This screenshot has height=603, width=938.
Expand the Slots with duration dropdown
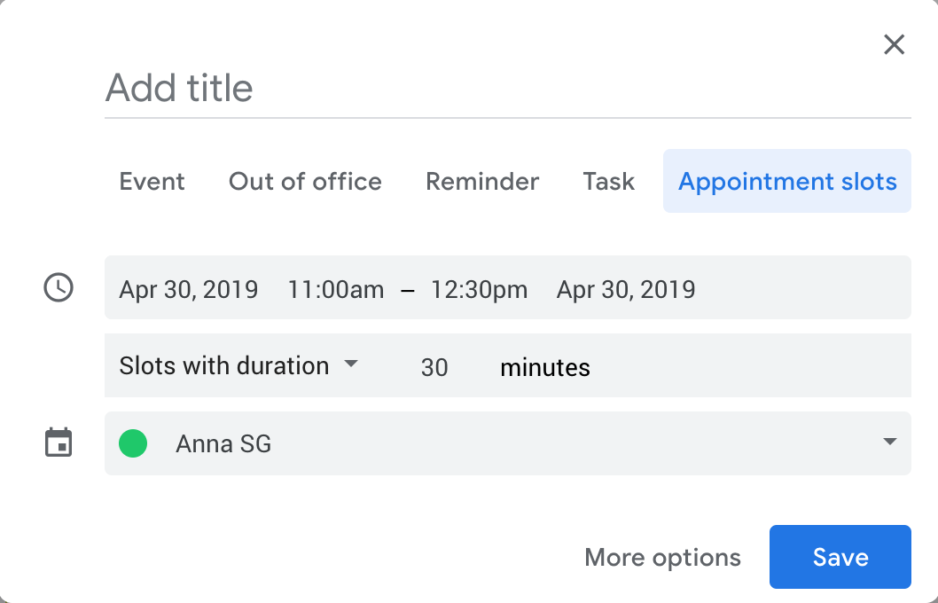click(238, 365)
